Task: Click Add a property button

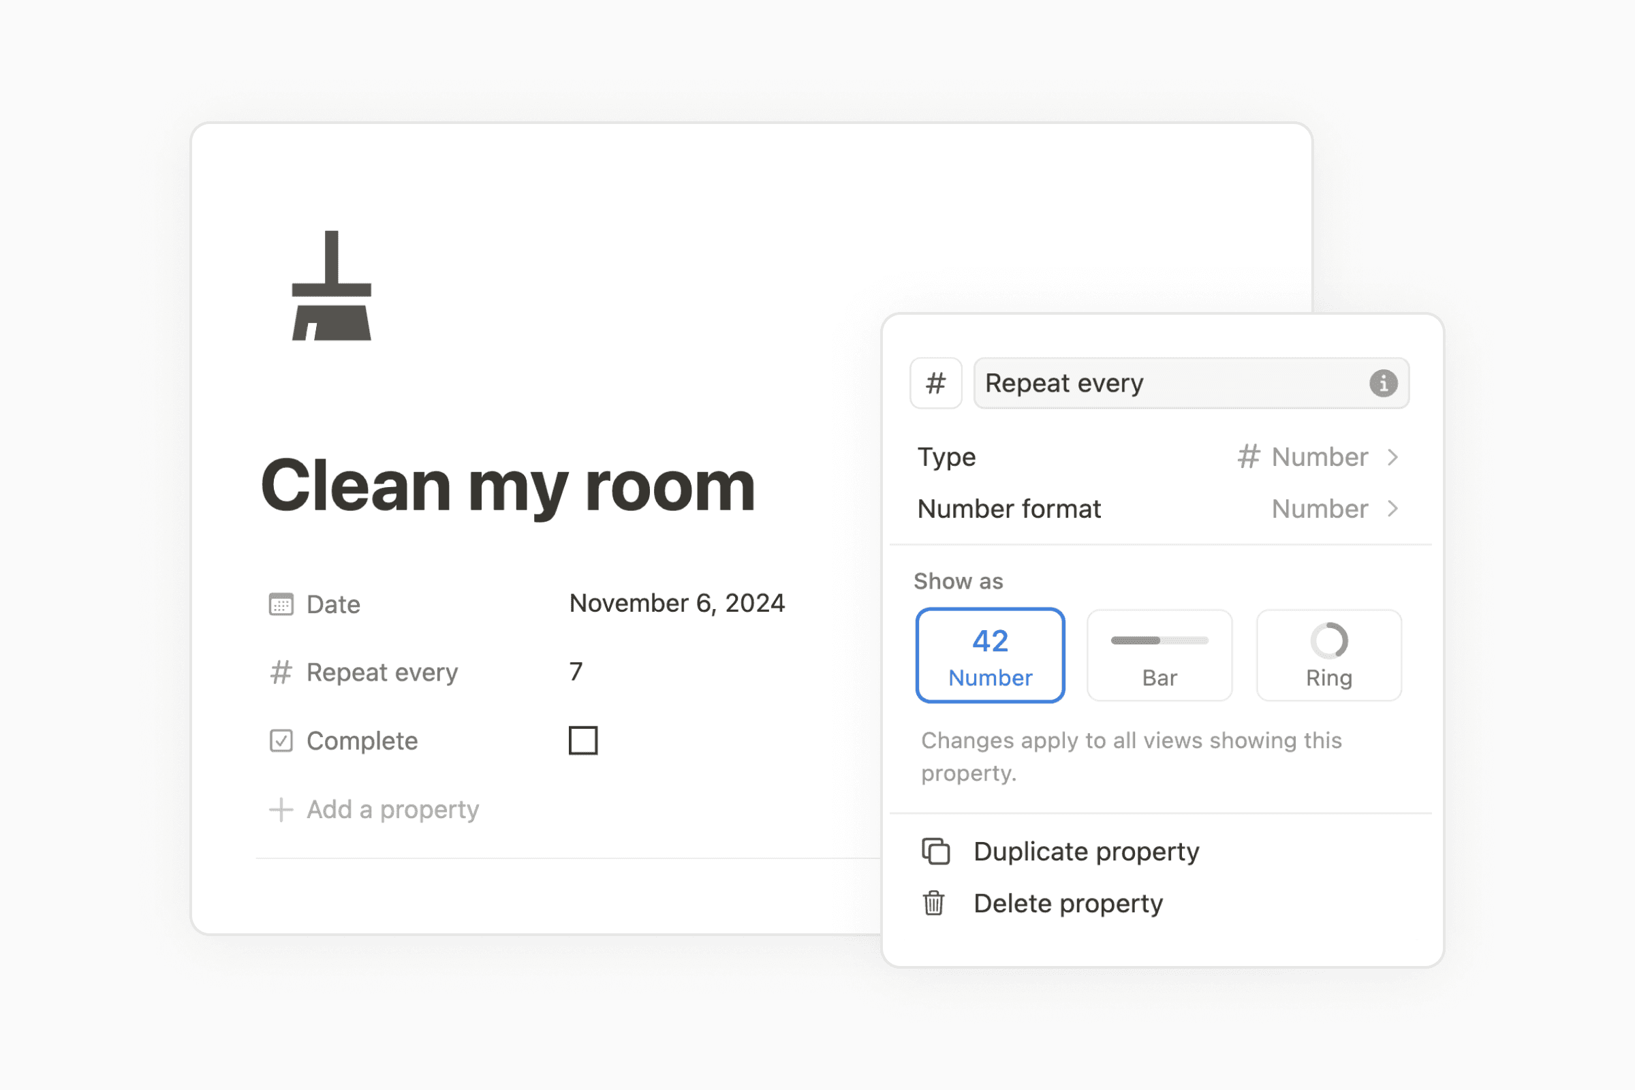Action: click(377, 809)
